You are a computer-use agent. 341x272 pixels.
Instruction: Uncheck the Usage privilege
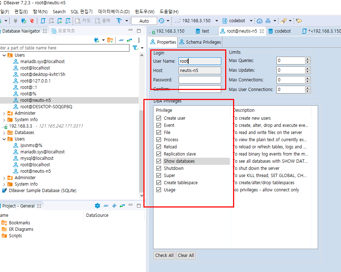pyautogui.click(x=159, y=190)
